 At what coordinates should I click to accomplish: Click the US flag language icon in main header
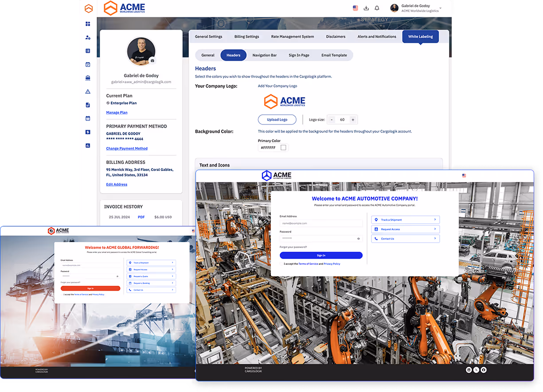tap(355, 8)
